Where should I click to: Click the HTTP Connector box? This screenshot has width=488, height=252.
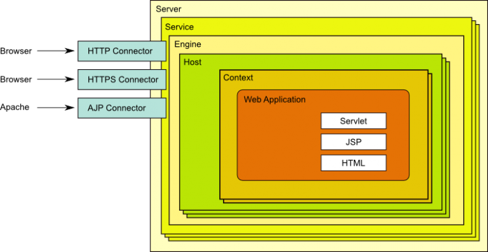[122, 51]
